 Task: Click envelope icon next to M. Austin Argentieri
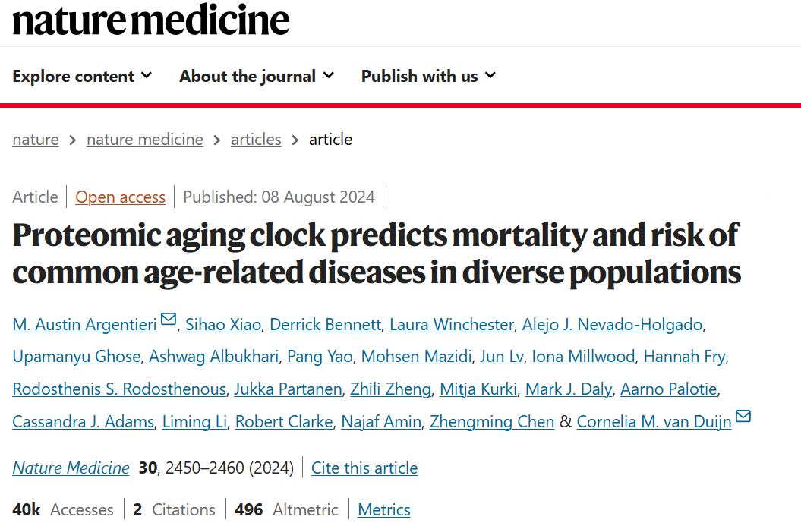tap(169, 320)
